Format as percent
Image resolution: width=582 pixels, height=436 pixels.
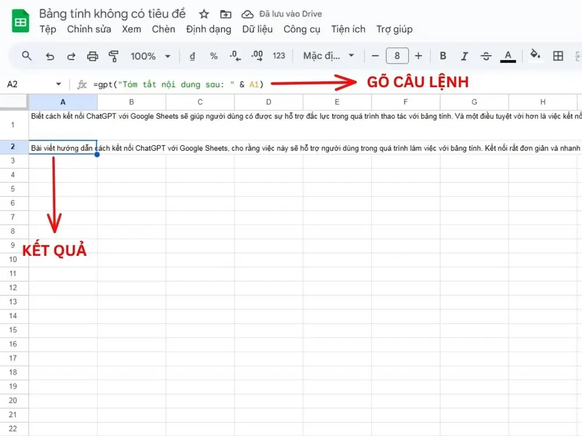[x=214, y=56]
